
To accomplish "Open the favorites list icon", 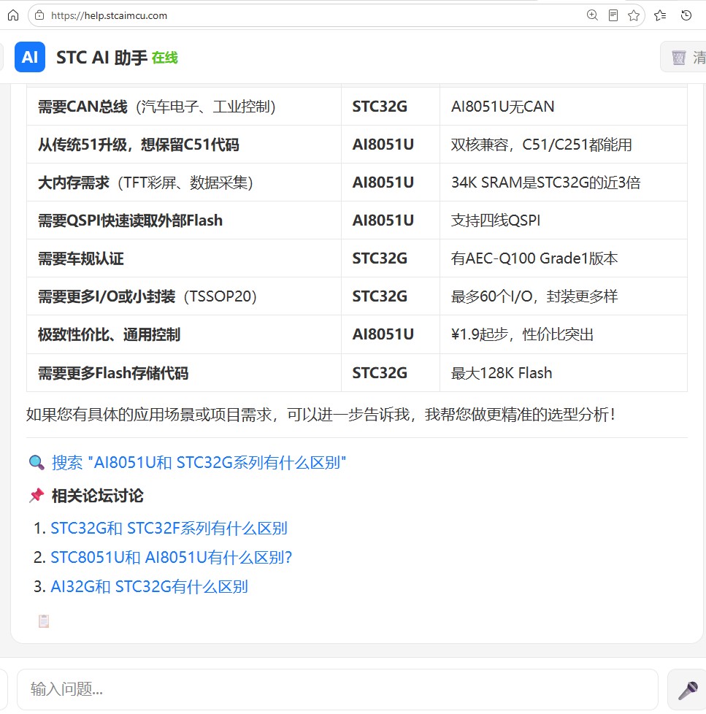I will (660, 15).
